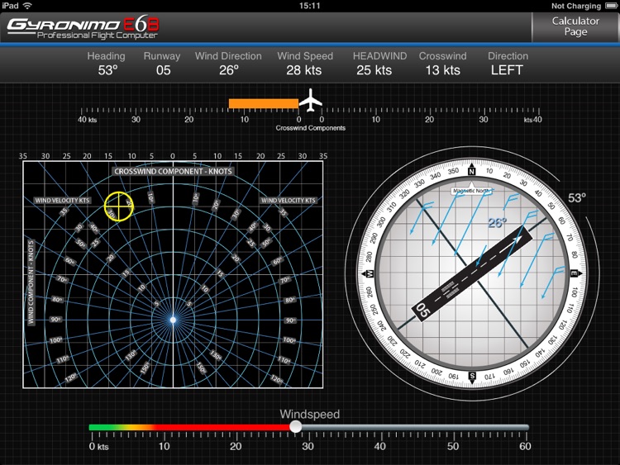
Task: Click the 90° label on the chart's right side
Action: pyautogui.click(x=291, y=320)
